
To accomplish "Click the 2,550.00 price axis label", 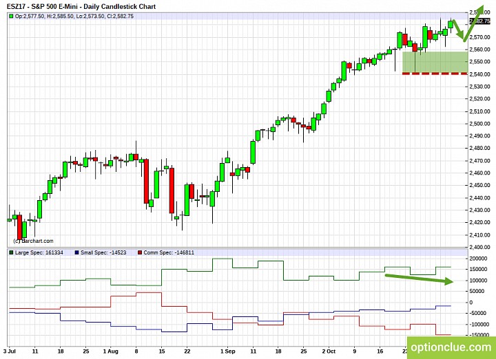I will click(x=479, y=62).
